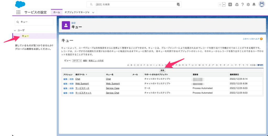The width and height of the screenshot is (268, 136).
Task: Click 編集 for the サービスチャット row
Action: 65,93
